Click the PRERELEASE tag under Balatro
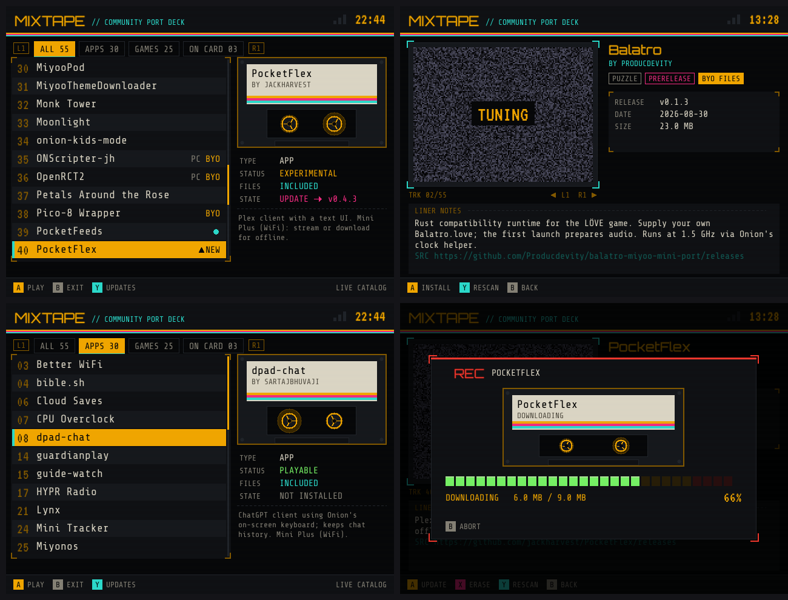 coord(670,79)
